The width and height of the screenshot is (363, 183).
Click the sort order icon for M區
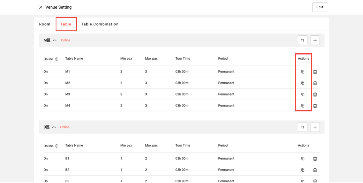coord(303,40)
